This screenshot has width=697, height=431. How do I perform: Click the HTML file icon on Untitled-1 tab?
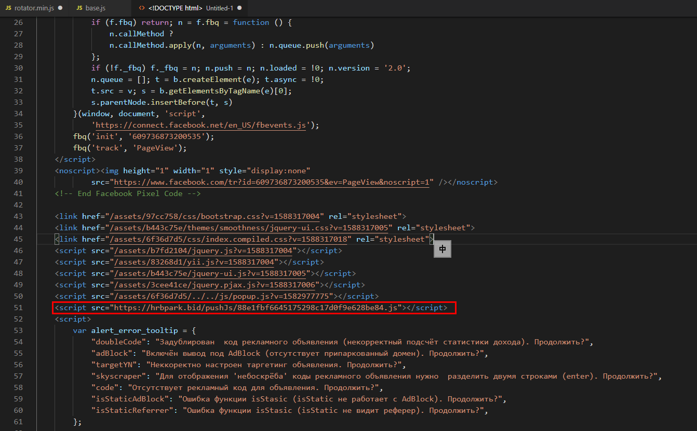coord(142,8)
